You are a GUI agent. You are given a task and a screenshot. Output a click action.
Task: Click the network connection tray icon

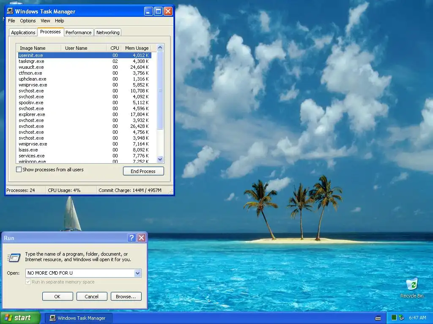[402, 318]
